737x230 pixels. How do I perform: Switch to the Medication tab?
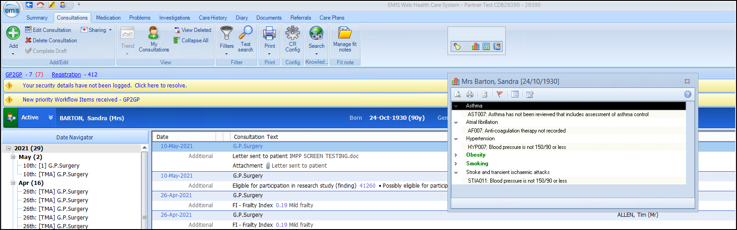108,18
